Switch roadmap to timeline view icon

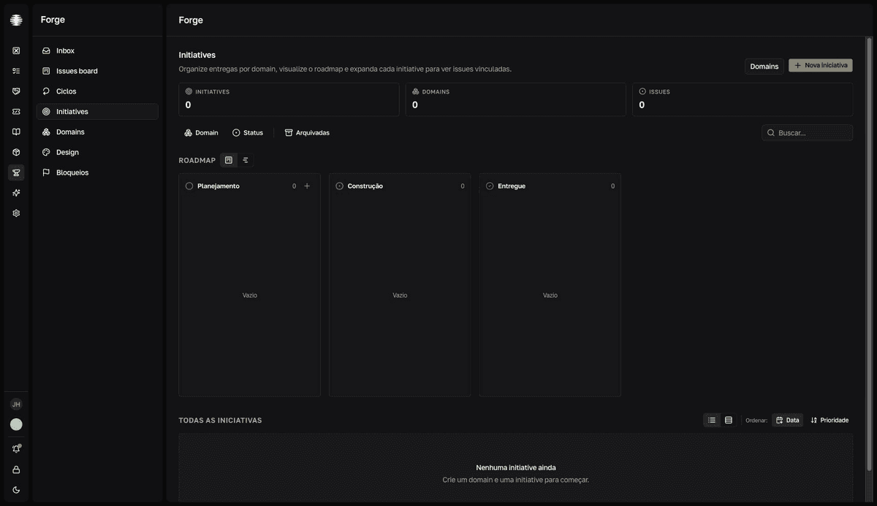click(246, 160)
